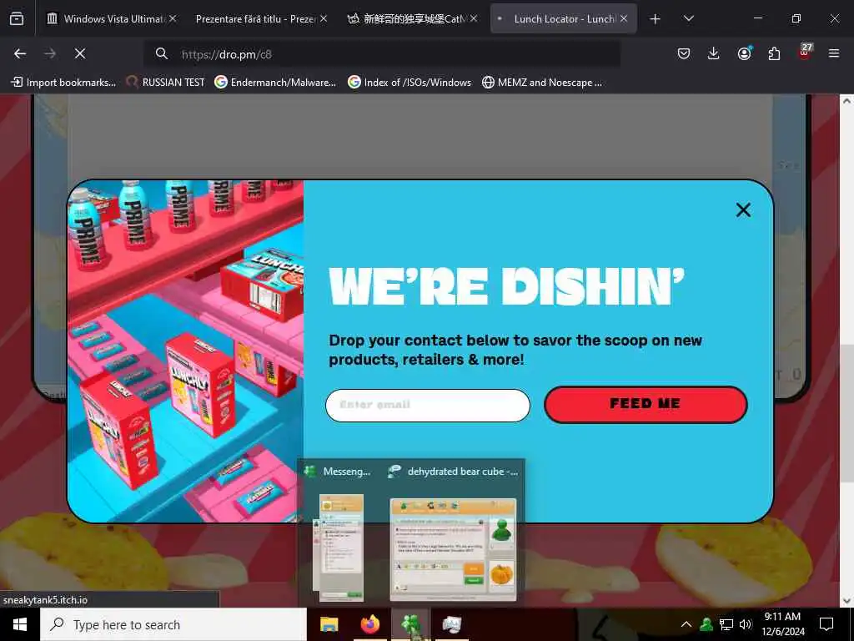The width and height of the screenshot is (854, 641).
Task: Close the Windows Vista Ultimate tab
Action: coord(173,18)
